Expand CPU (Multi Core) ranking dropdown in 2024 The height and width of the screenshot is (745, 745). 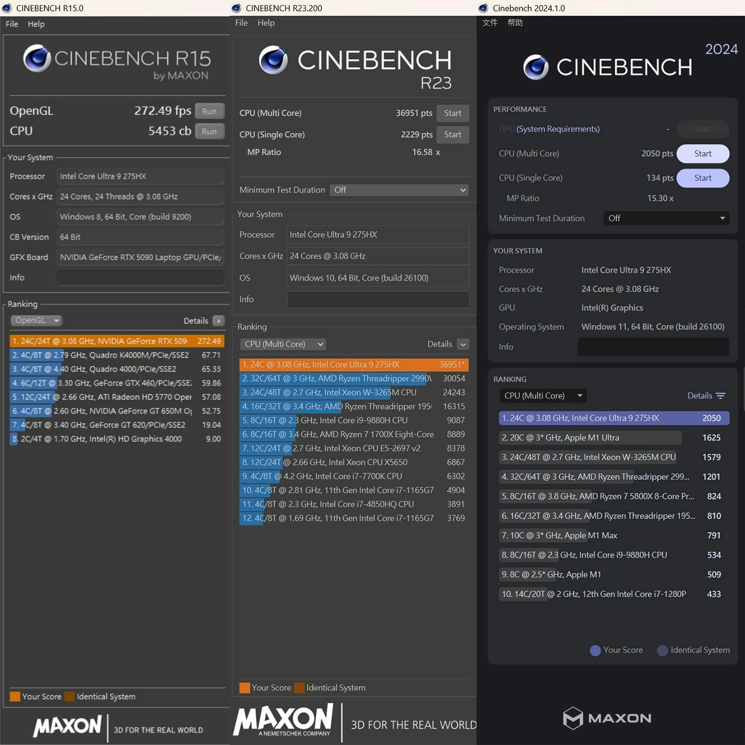click(x=543, y=396)
